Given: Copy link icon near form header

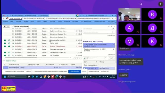Looking at the screenshot, I should [x=109, y=26].
